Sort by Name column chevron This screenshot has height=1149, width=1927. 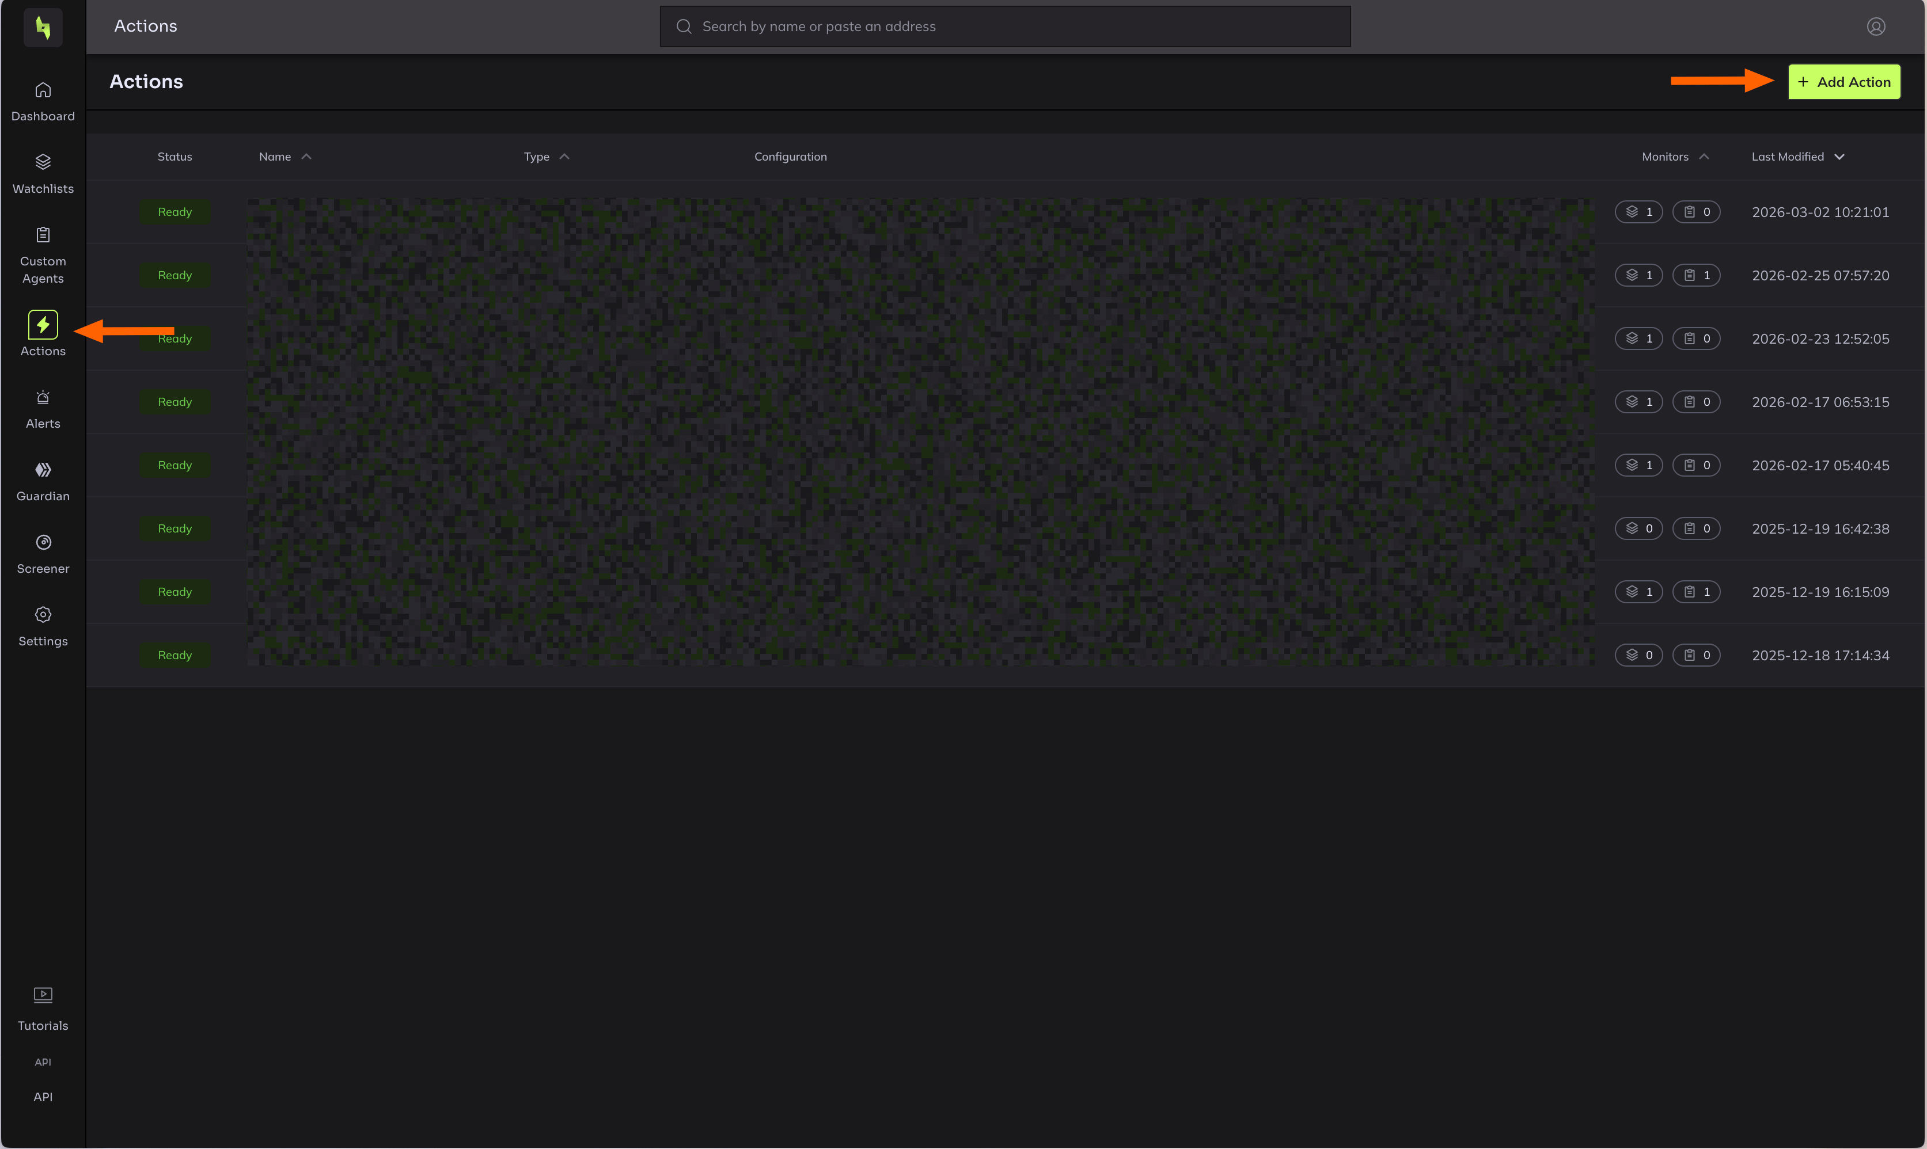click(307, 157)
